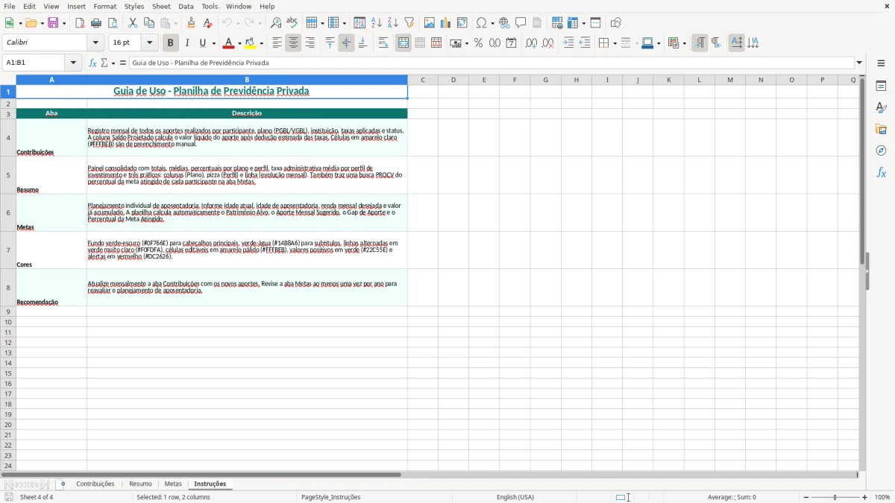Insert Hyperlink icon

tap(504, 23)
